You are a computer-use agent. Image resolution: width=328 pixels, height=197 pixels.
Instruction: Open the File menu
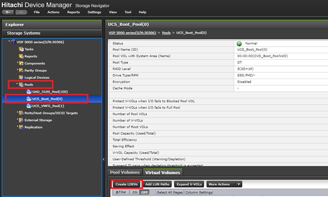(37, 12)
